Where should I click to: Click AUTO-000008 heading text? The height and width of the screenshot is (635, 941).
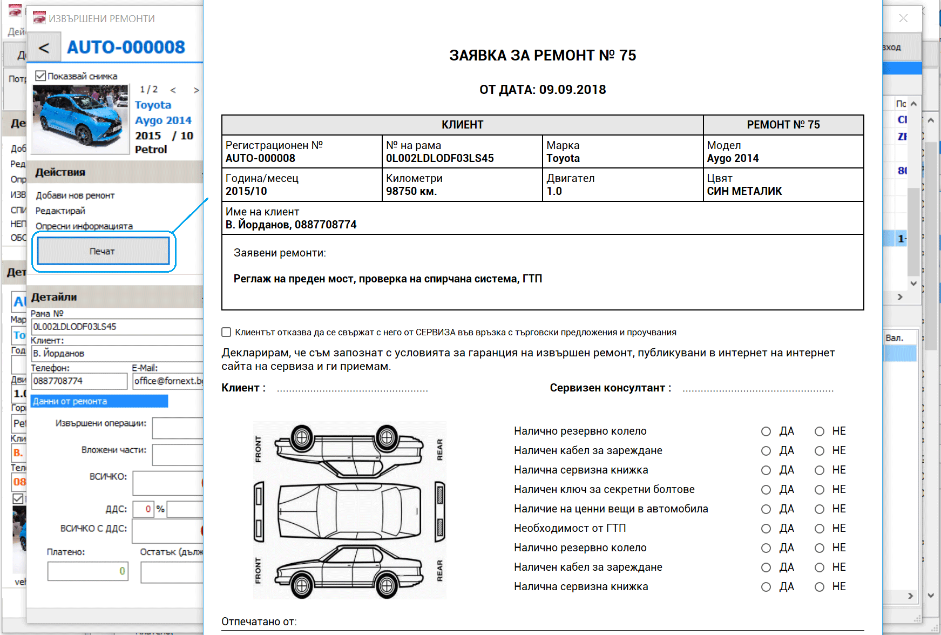126,47
